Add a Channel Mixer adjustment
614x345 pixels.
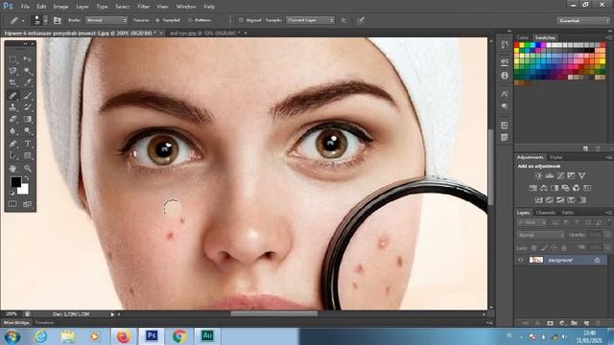tap(576, 188)
